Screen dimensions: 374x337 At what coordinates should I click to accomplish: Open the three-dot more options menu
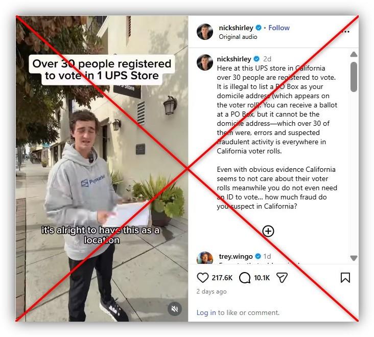click(345, 32)
